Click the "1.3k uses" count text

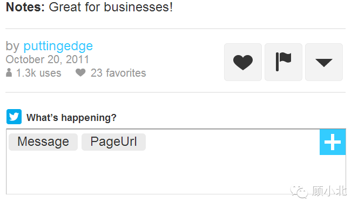38,73
